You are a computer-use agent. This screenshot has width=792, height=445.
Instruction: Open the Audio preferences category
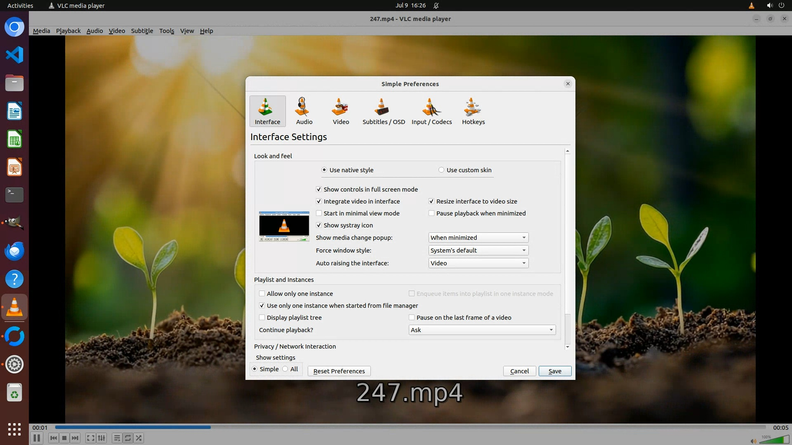point(304,111)
